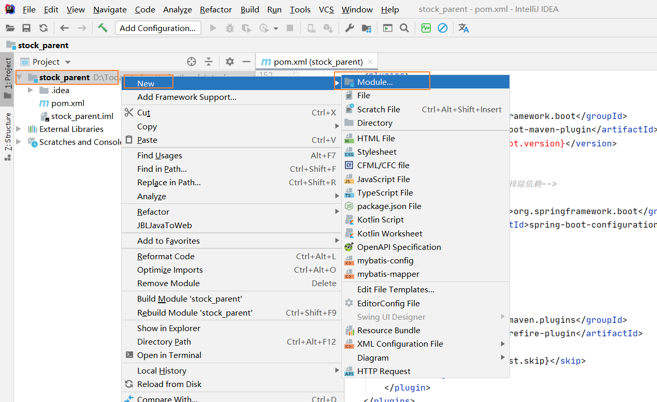
Task: Click Settings wrench icon in toolbar
Action: pos(350,28)
